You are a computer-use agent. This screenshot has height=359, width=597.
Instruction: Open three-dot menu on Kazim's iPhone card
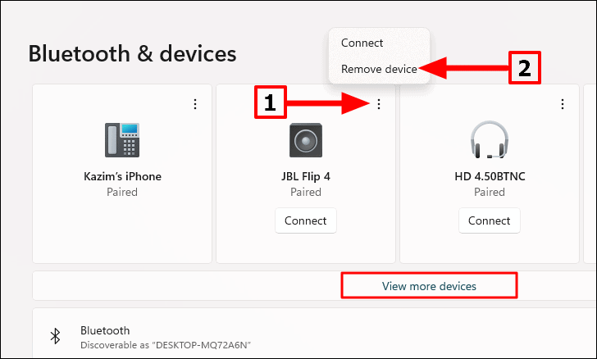(x=195, y=104)
